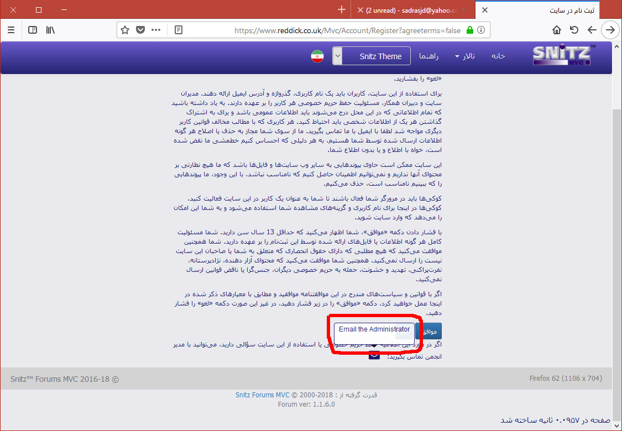Image resolution: width=622 pixels, height=431 pixels.
Task: Bookmark this page with the star
Action: [x=125, y=30]
